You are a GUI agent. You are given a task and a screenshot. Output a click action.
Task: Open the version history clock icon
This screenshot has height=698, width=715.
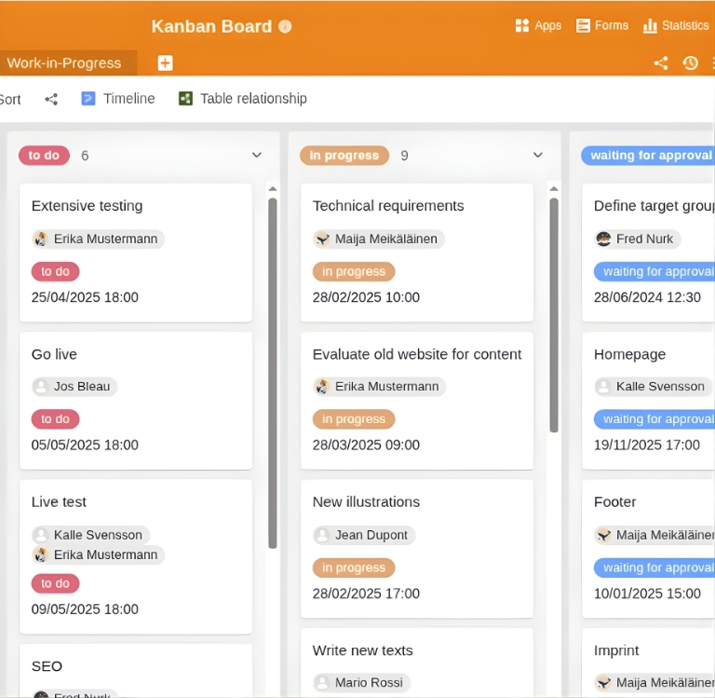(x=690, y=63)
